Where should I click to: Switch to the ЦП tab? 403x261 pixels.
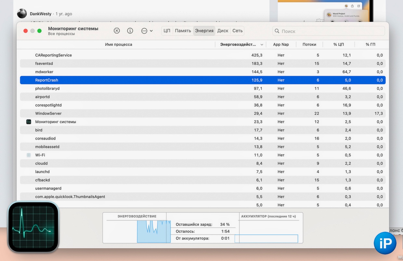click(167, 31)
